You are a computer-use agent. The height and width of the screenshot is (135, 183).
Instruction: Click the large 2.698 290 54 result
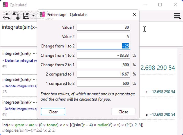pos(158,68)
